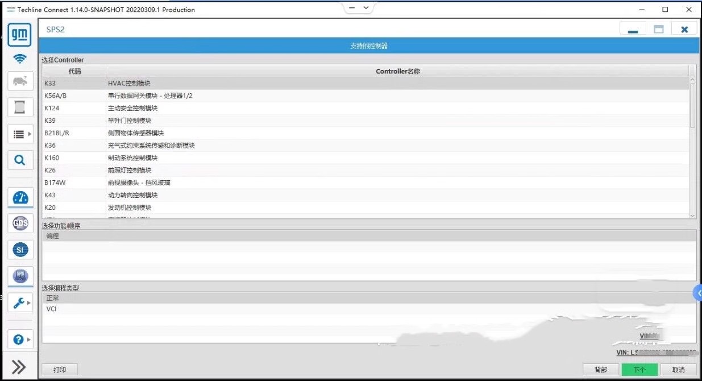Select K26 前照灯控制模块 row
This screenshot has height=381, width=702.
(x=365, y=170)
